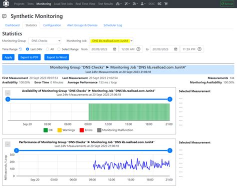Image resolution: width=237 pixels, height=188 pixels.
Task: Switch to the Dashboard tab
Action: (x=12, y=25)
